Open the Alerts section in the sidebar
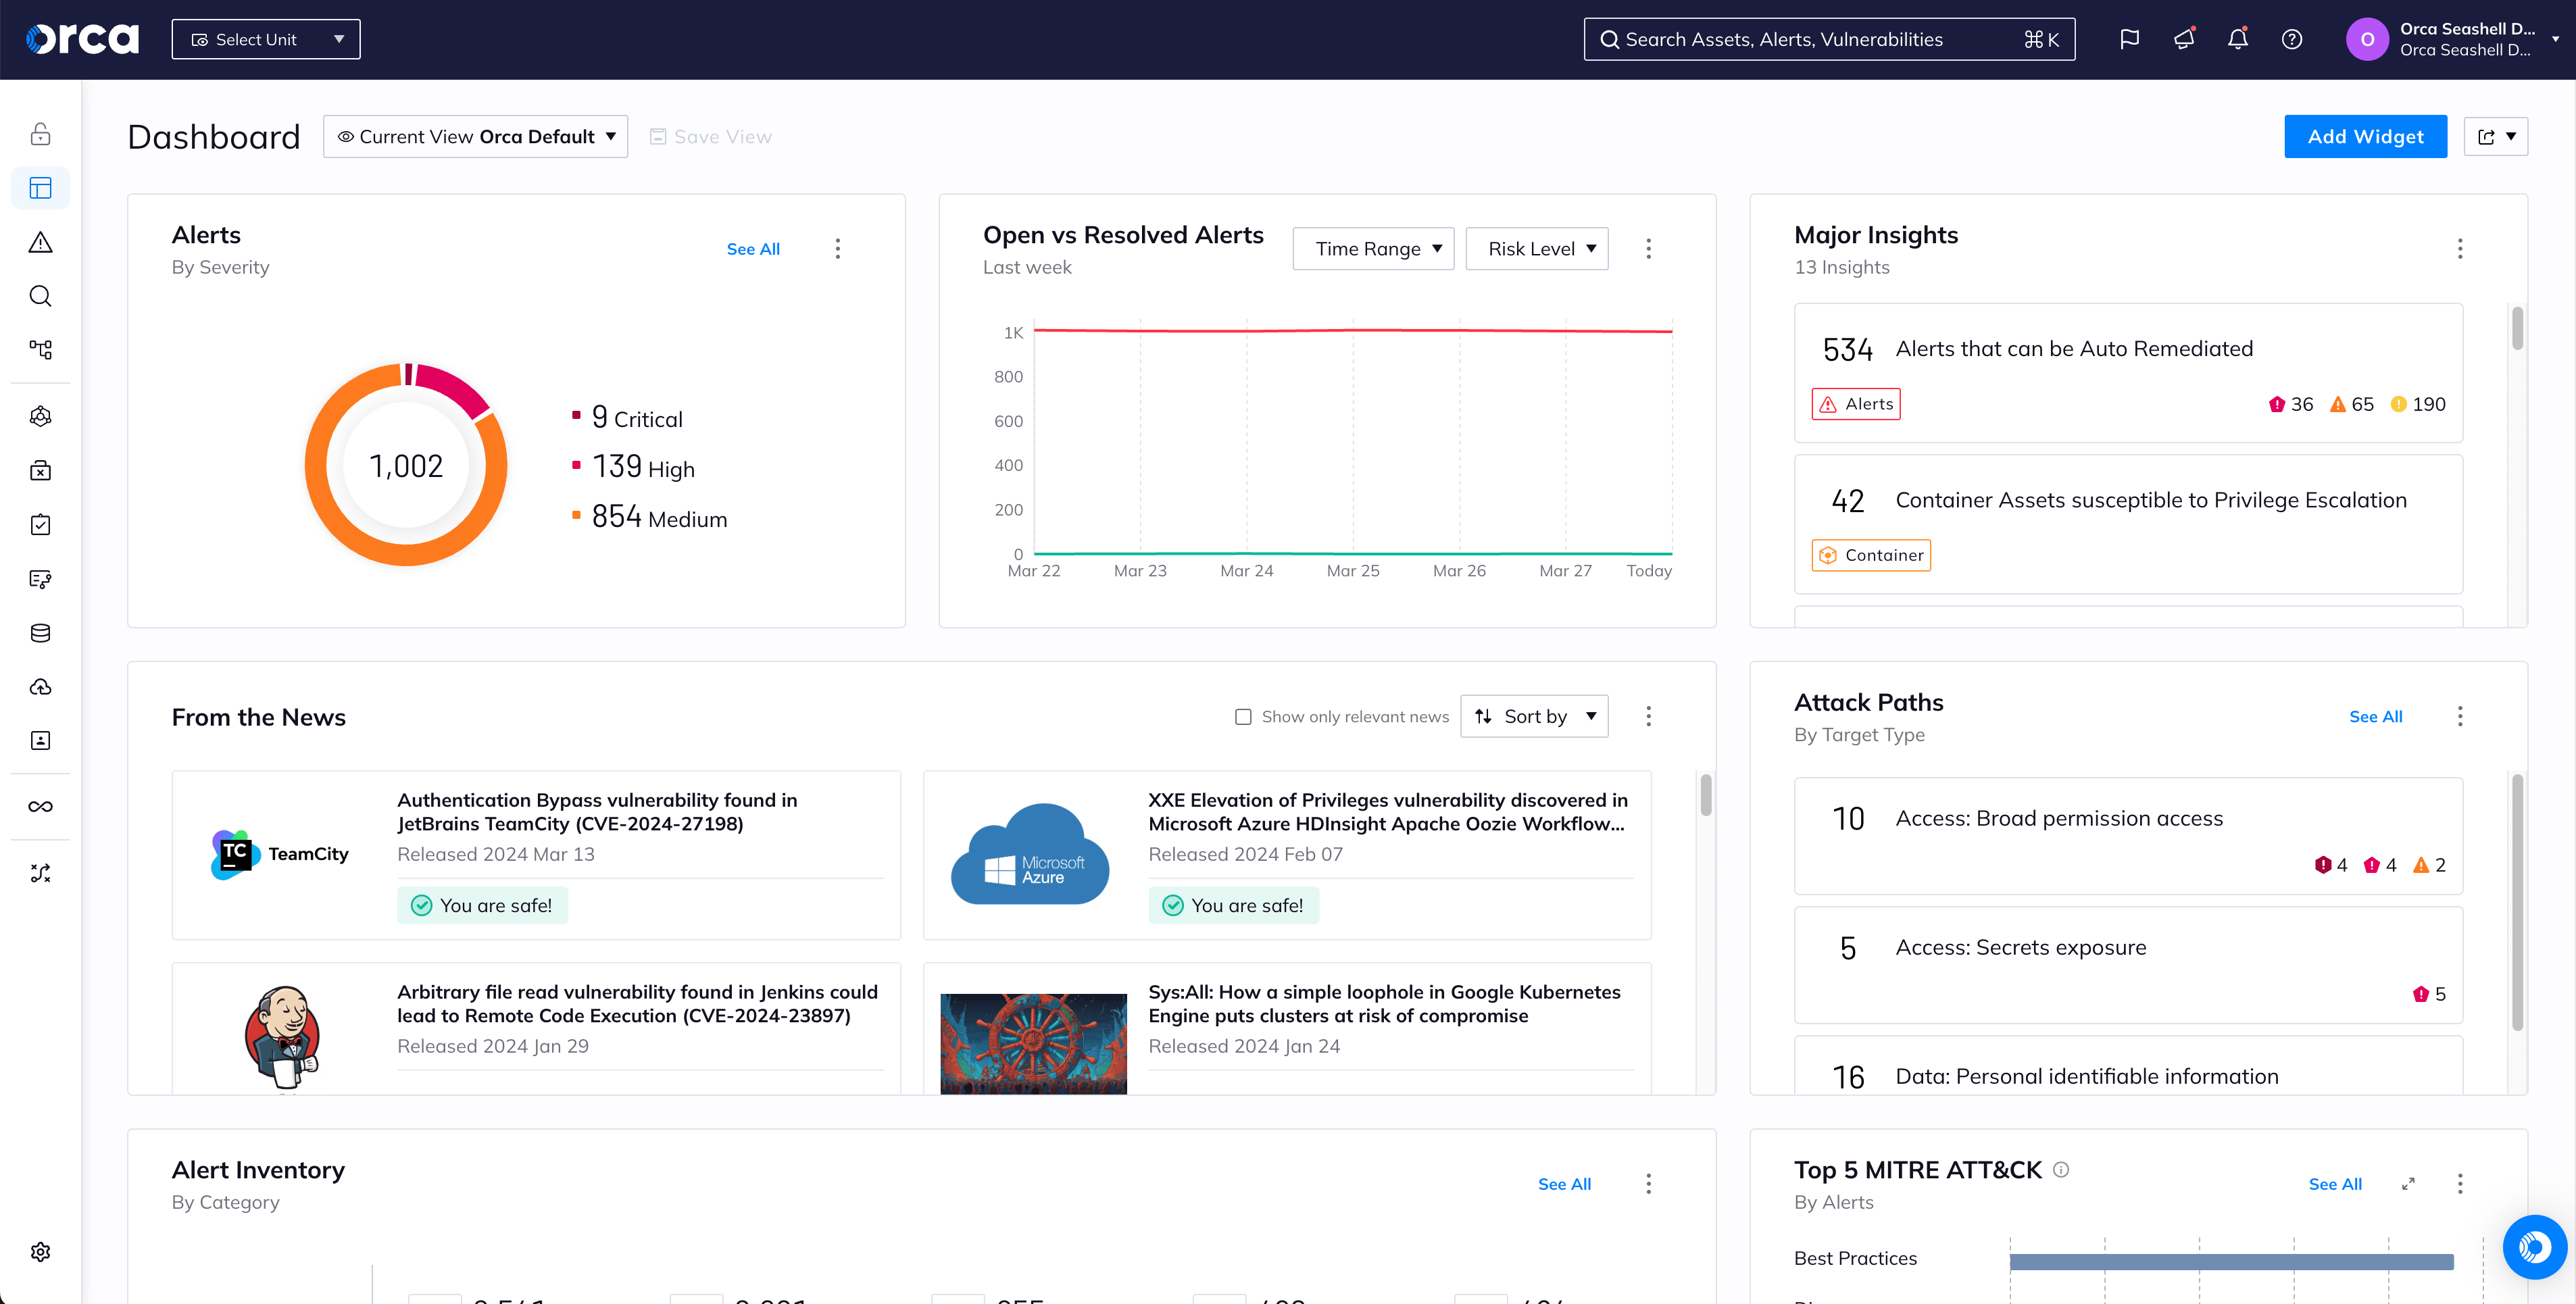Image resolution: width=2576 pixels, height=1304 pixels. pos(40,242)
